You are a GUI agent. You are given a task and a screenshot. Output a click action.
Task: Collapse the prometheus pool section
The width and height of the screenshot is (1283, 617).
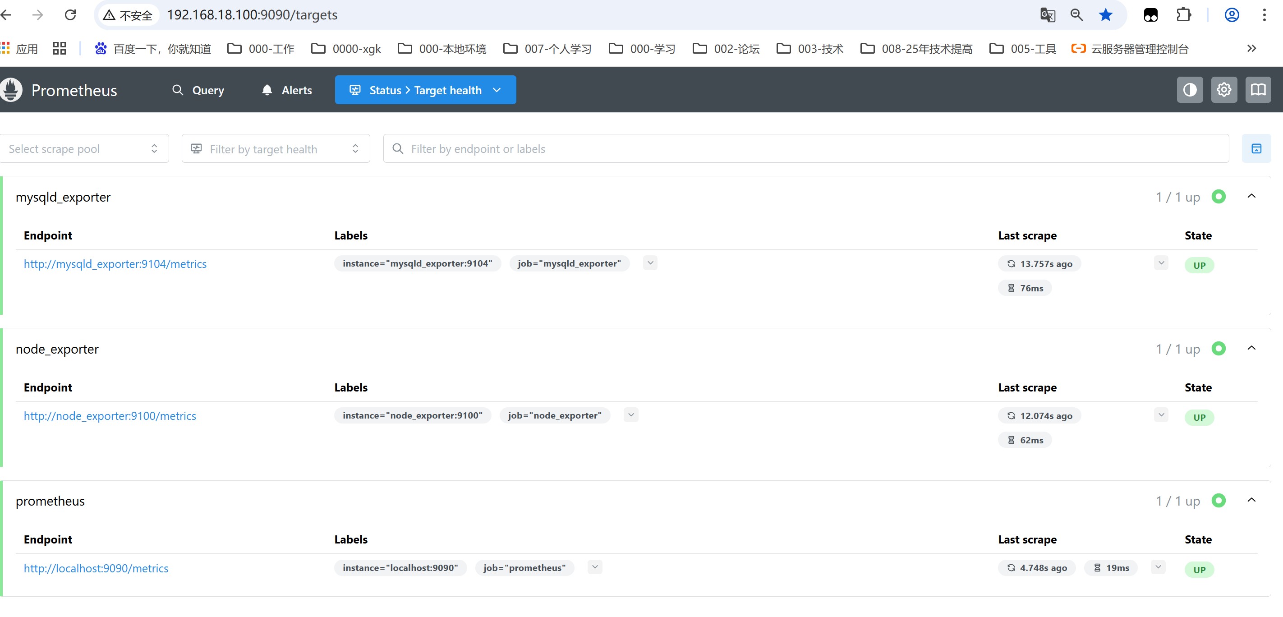pyautogui.click(x=1251, y=500)
